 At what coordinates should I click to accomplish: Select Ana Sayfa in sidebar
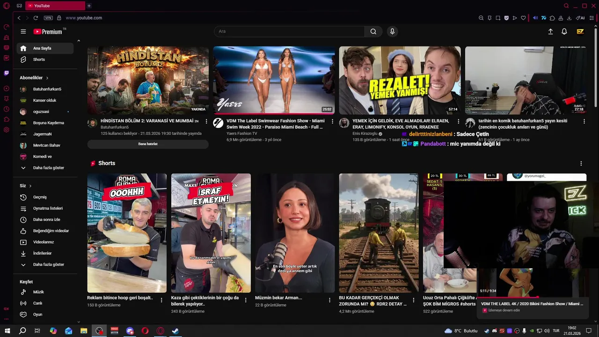pyautogui.click(x=45, y=48)
